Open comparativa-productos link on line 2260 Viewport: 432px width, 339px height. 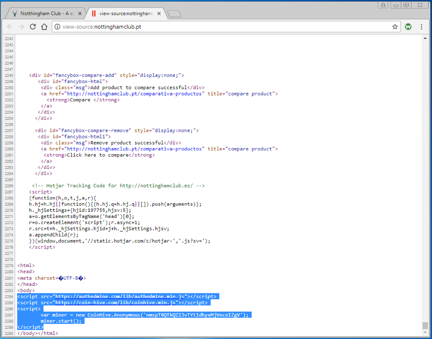134,149
